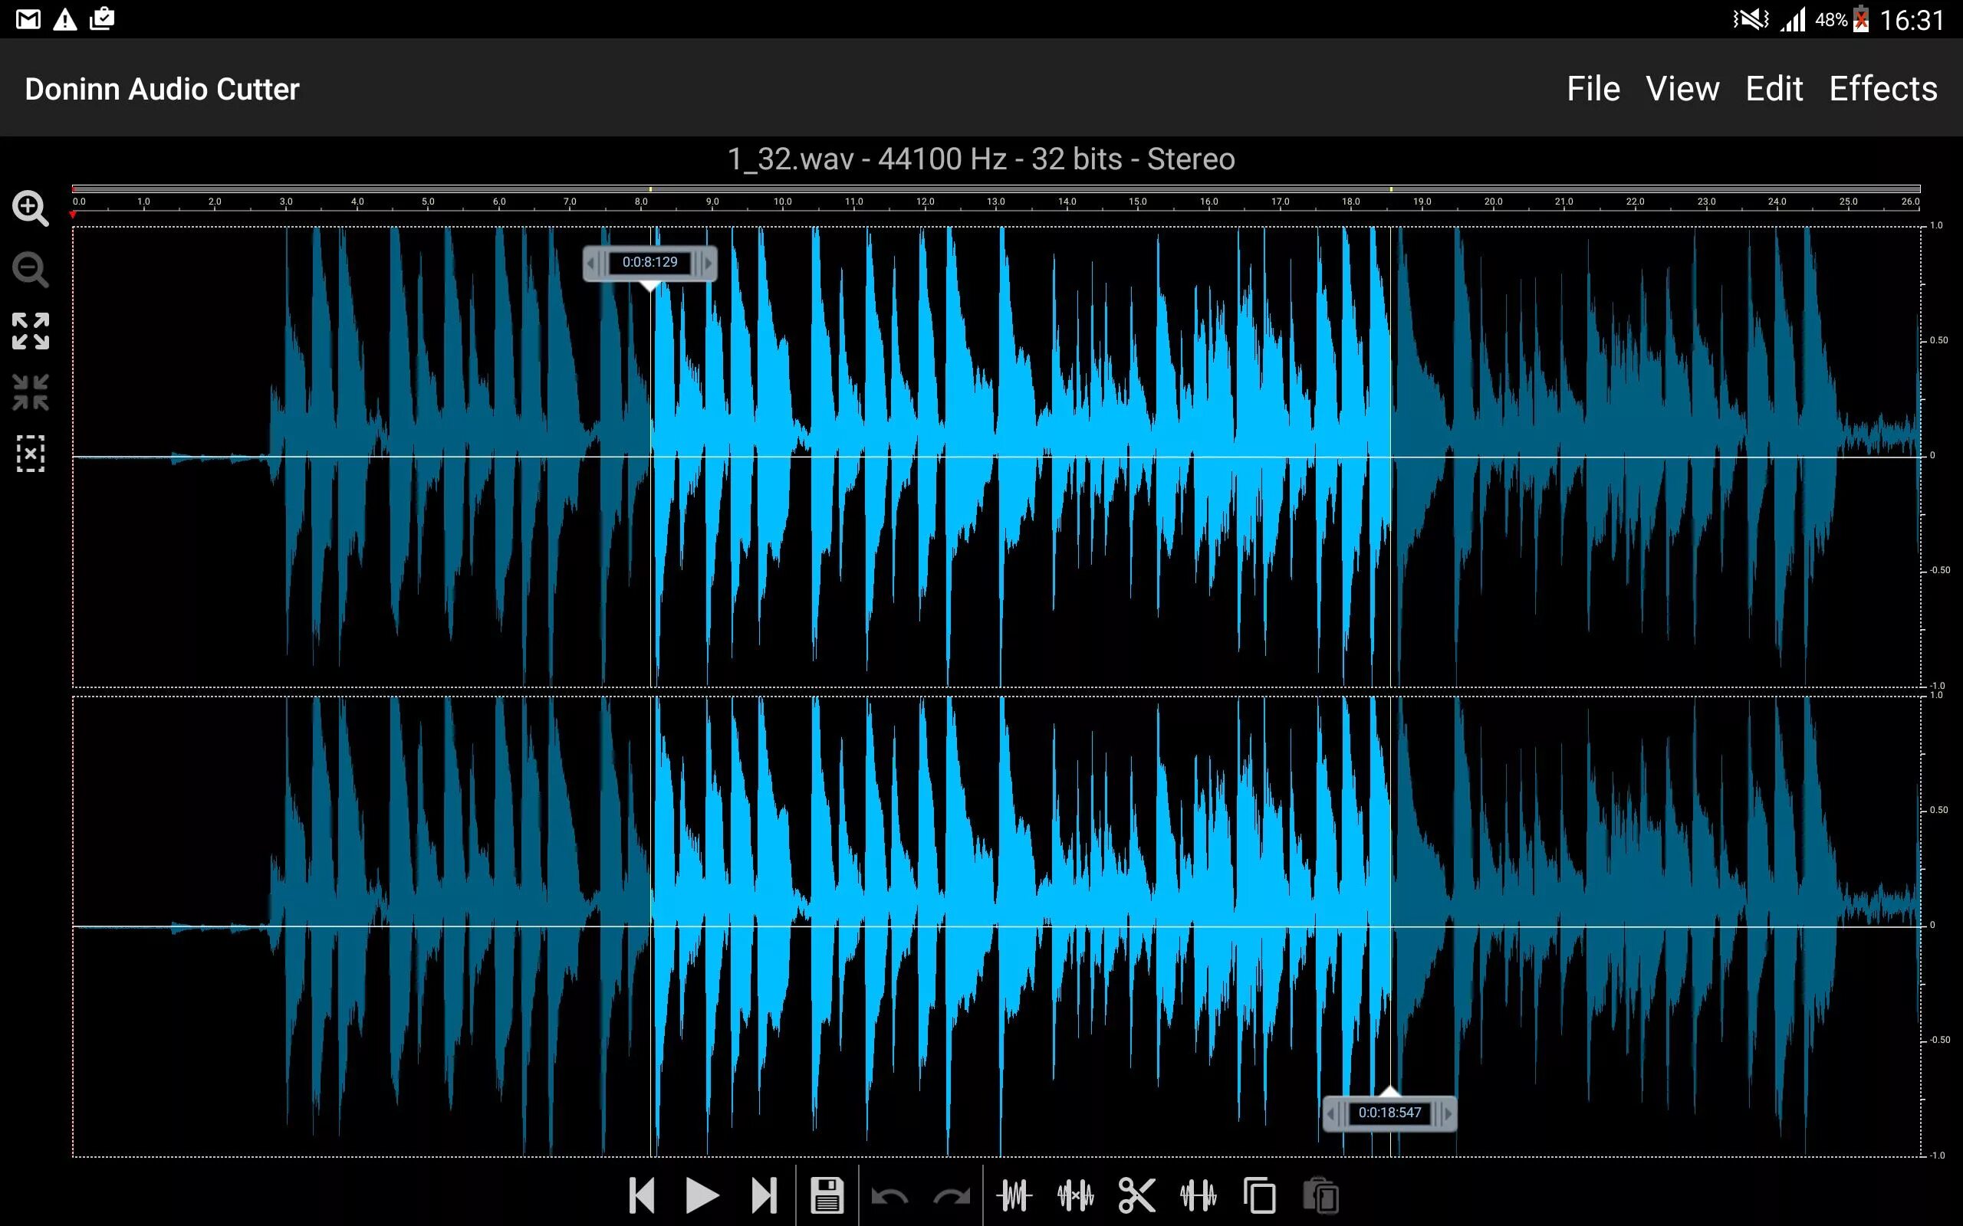1963x1226 pixels.
Task: Click the trim/crop waveform icon
Action: [1014, 1195]
